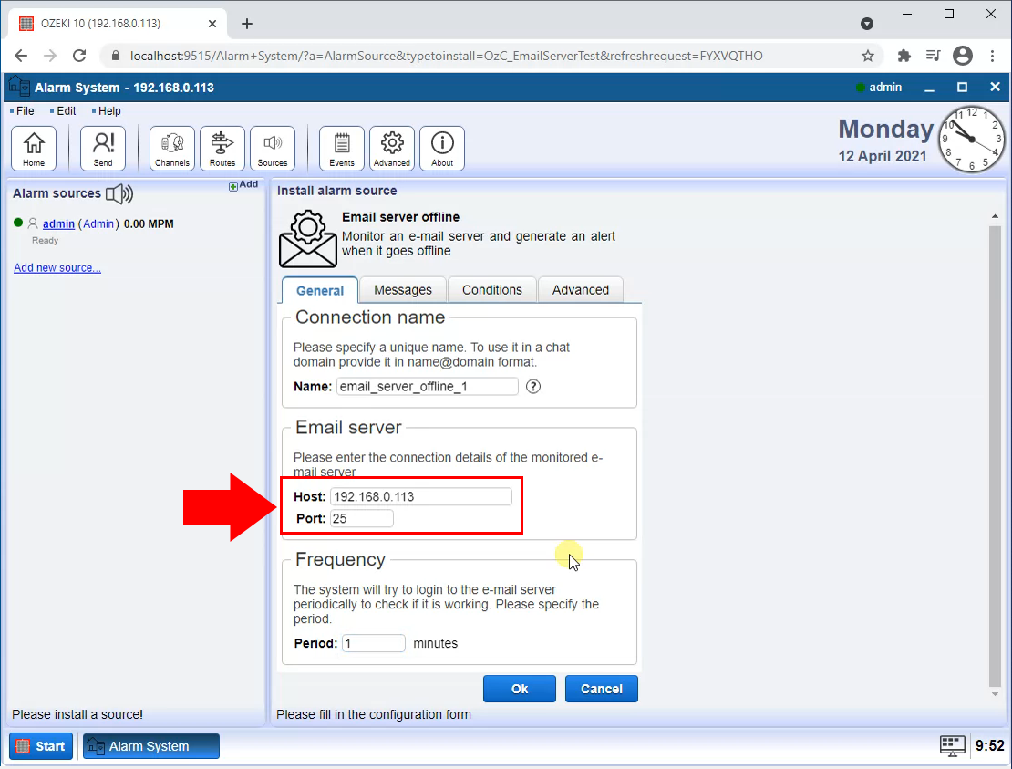The width and height of the screenshot is (1012, 769).
Task: Open the Send tool from the toolbar
Action: point(102,148)
